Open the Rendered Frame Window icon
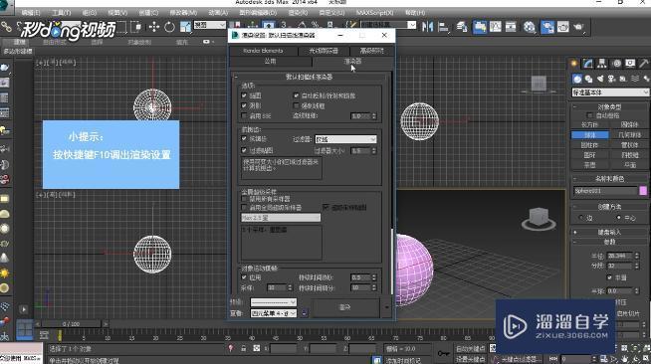Viewport: 651px width, 364px height. [563, 27]
